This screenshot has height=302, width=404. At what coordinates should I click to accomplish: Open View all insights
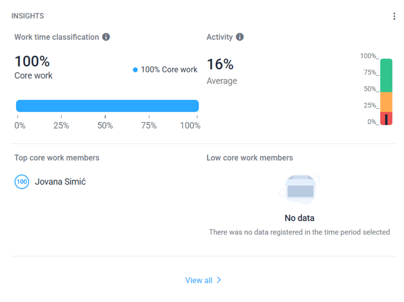point(199,280)
